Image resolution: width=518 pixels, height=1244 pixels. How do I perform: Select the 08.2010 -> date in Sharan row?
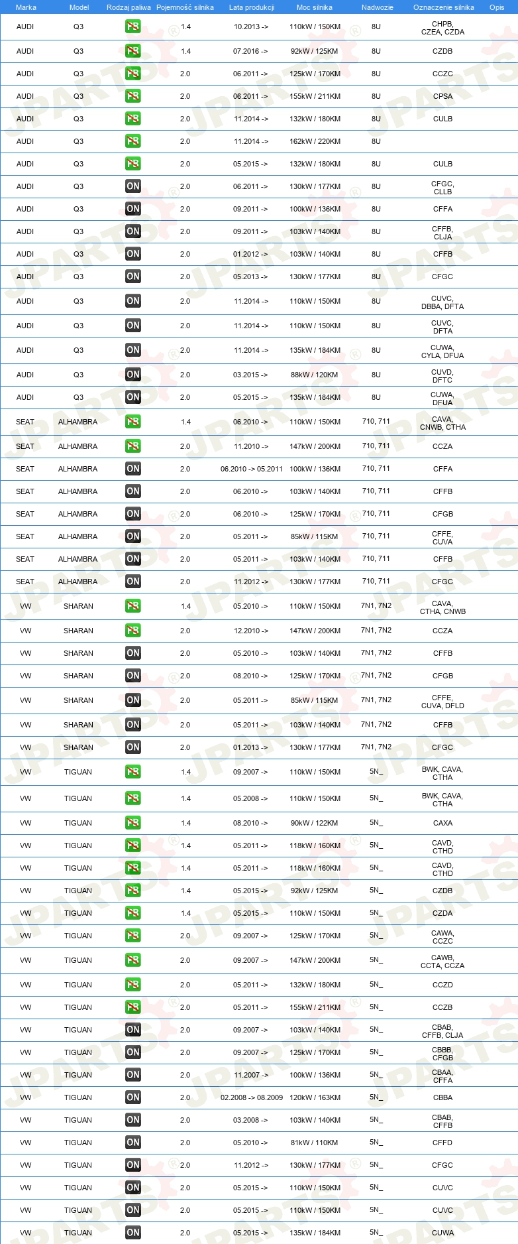click(x=251, y=676)
